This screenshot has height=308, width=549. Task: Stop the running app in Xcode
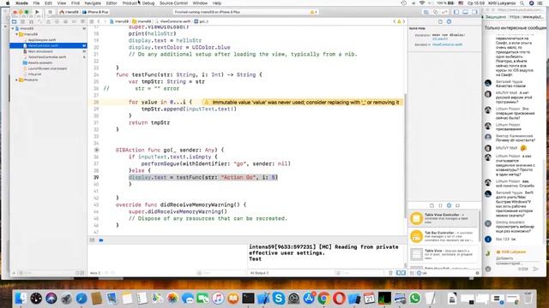tap(50, 12)
